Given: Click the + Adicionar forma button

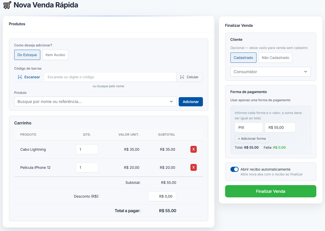Looking at the screenshot, I should (252, 139).
